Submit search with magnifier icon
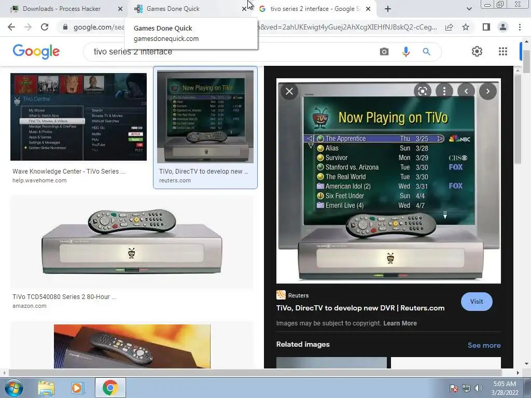This screenshot has width=531, height=398. (426, 51)
